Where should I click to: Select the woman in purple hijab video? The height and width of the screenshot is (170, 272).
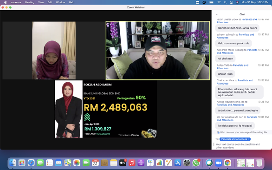point(54,50)
